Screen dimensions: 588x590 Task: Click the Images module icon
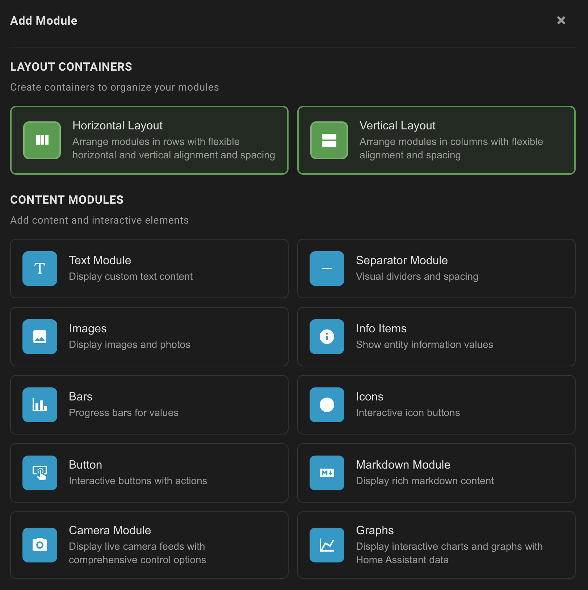39,337
